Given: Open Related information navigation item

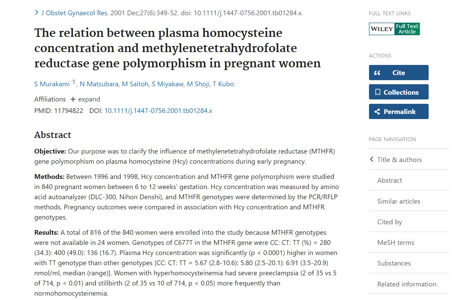Looking at the screenshot, I should tap(407, 284).
